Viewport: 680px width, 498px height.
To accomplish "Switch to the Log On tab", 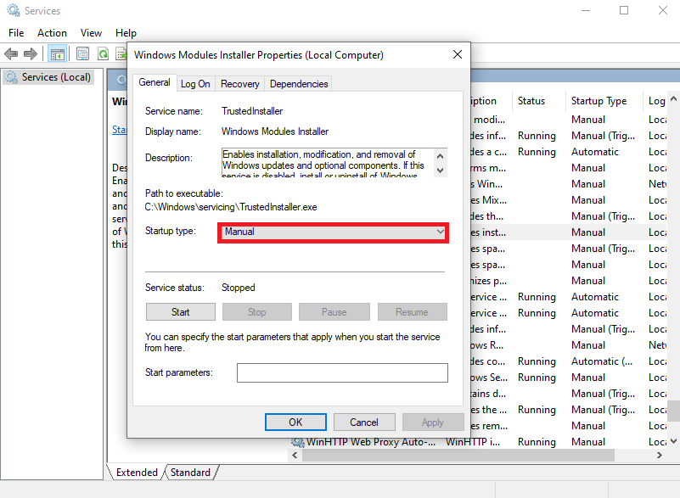I will click(x=195, y=84).
